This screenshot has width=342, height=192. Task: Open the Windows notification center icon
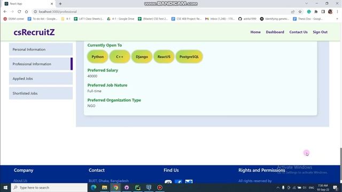336,187
